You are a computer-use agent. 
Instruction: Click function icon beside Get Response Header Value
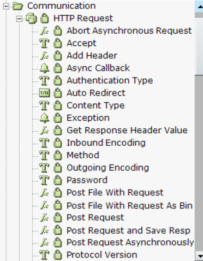pyautogui.click(x=44, y=130)
